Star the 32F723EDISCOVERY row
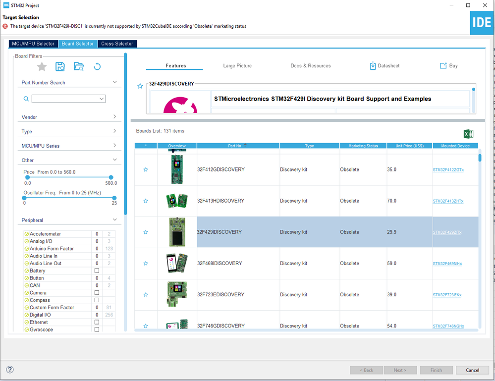The image size is (495, 381). (x=146, y=294)
